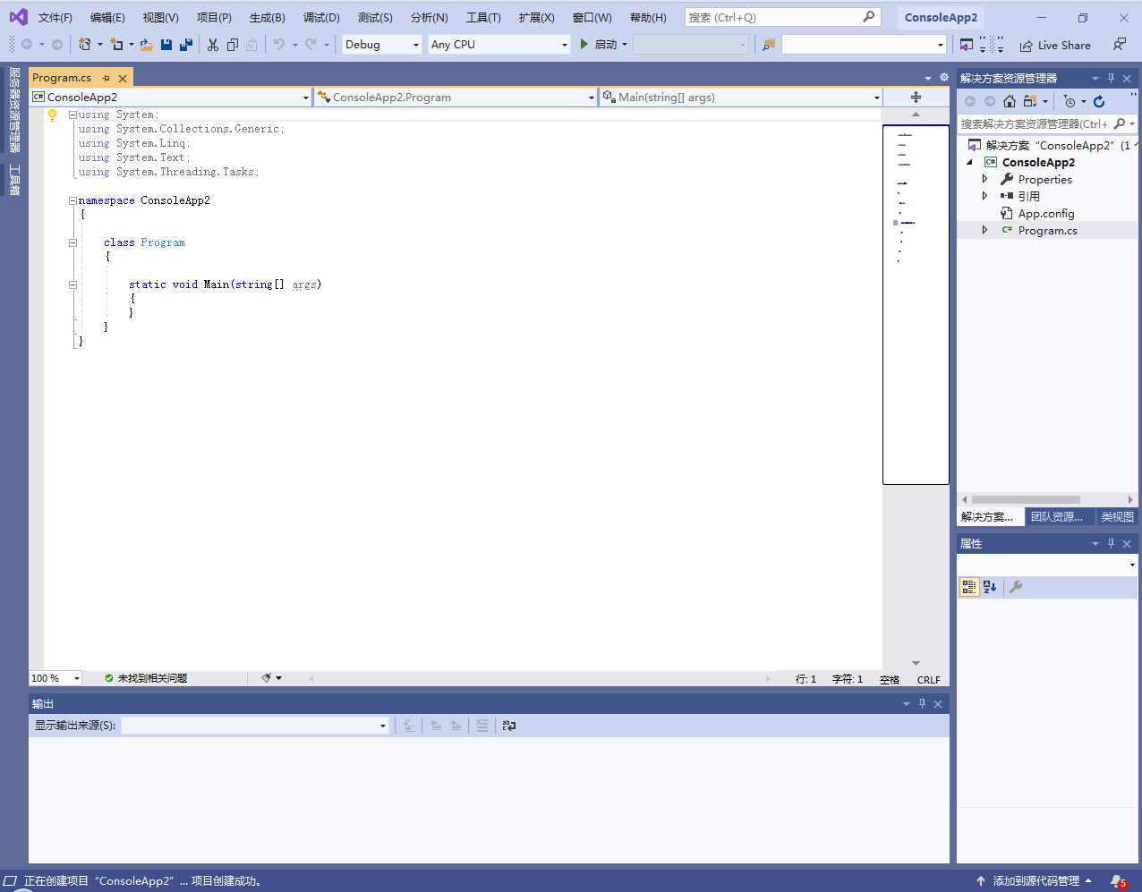The height and width of the screenshot is (892, 1142).
Task: Click the Property Pages wrench icon
Action: point(1016,587)
